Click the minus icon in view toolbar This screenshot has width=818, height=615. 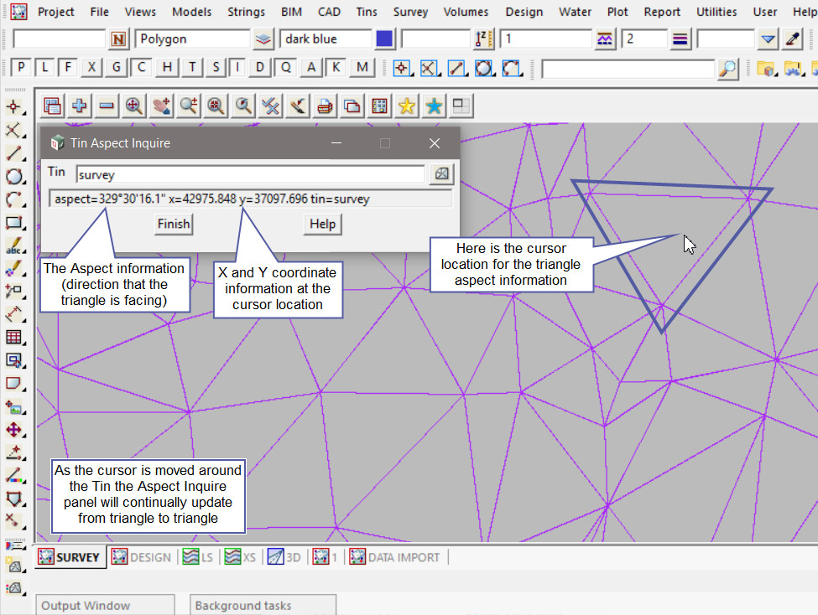[107, 106]
